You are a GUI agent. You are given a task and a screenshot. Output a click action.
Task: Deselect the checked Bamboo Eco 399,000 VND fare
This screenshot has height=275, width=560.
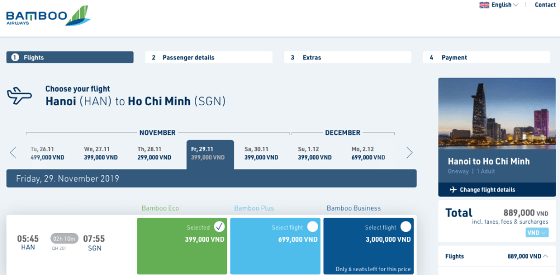tap(219, 226)
